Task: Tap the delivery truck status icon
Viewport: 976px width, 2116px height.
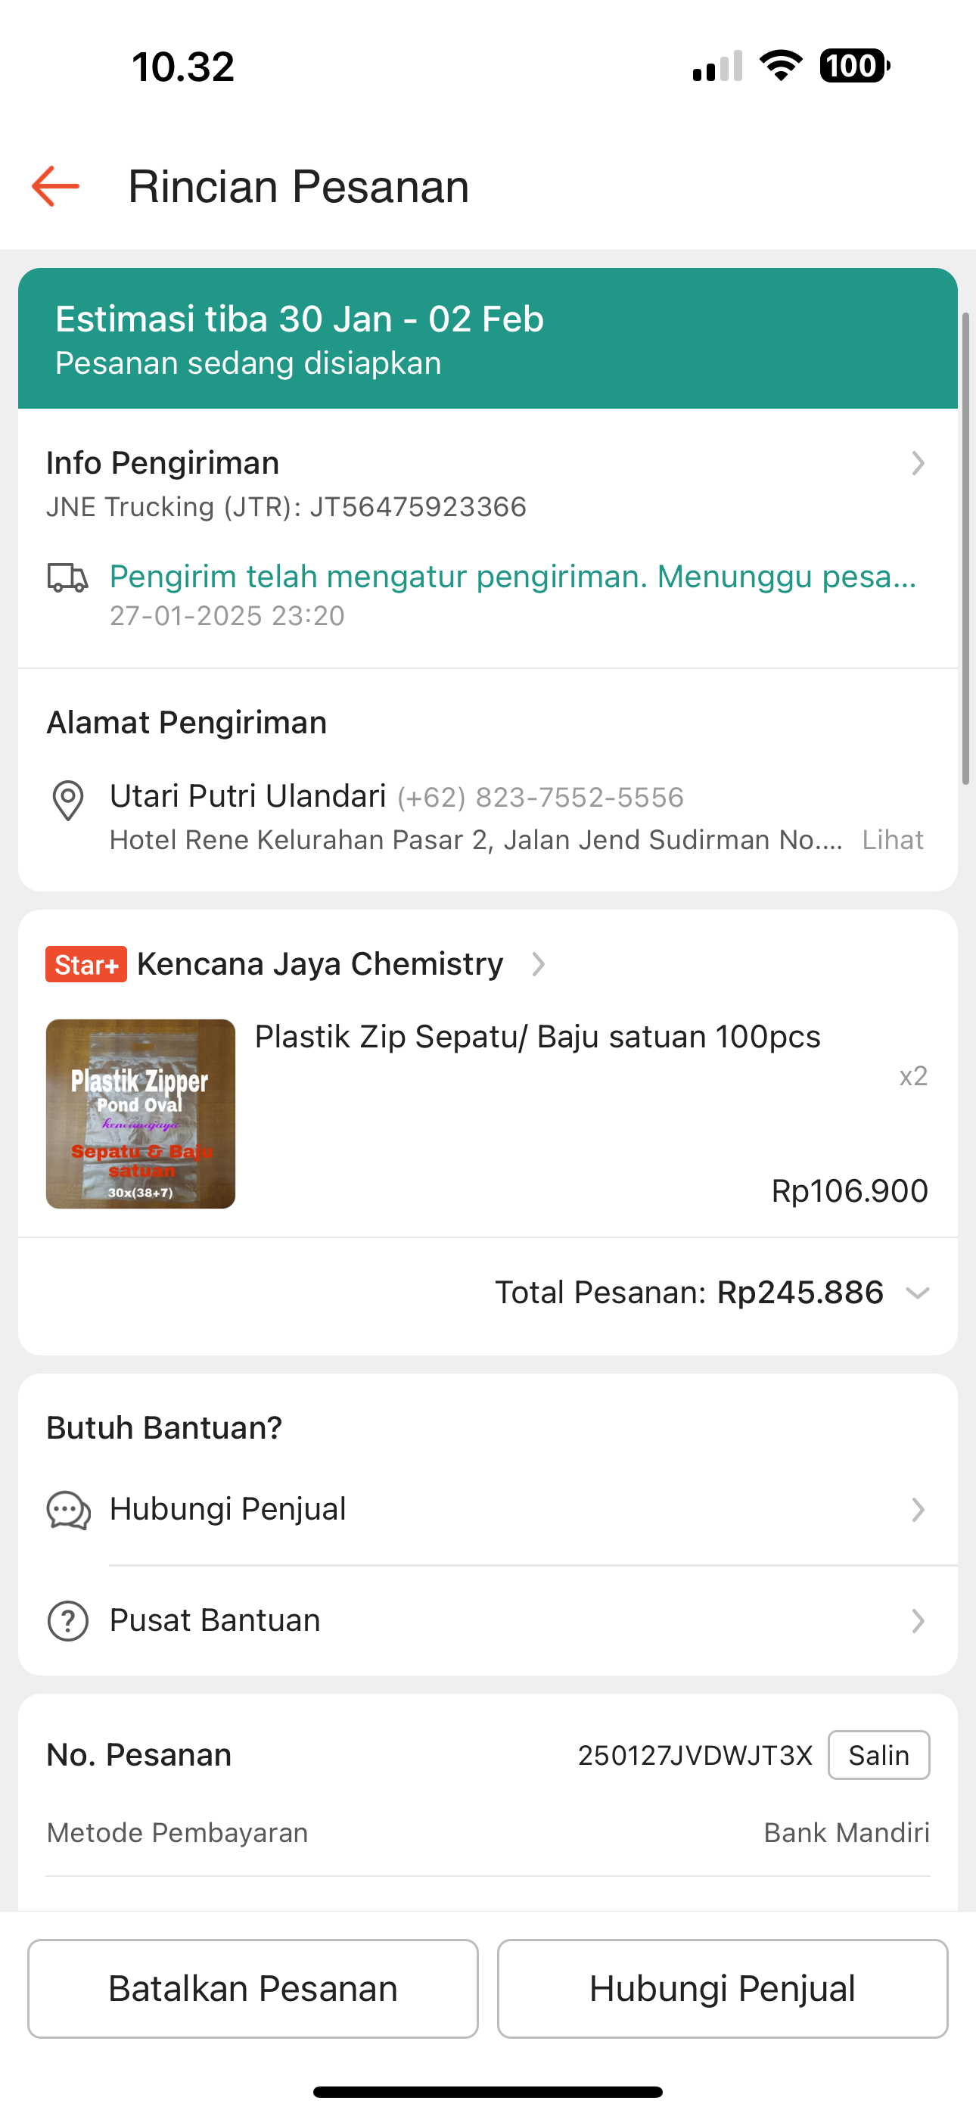Action: [67, 577]
